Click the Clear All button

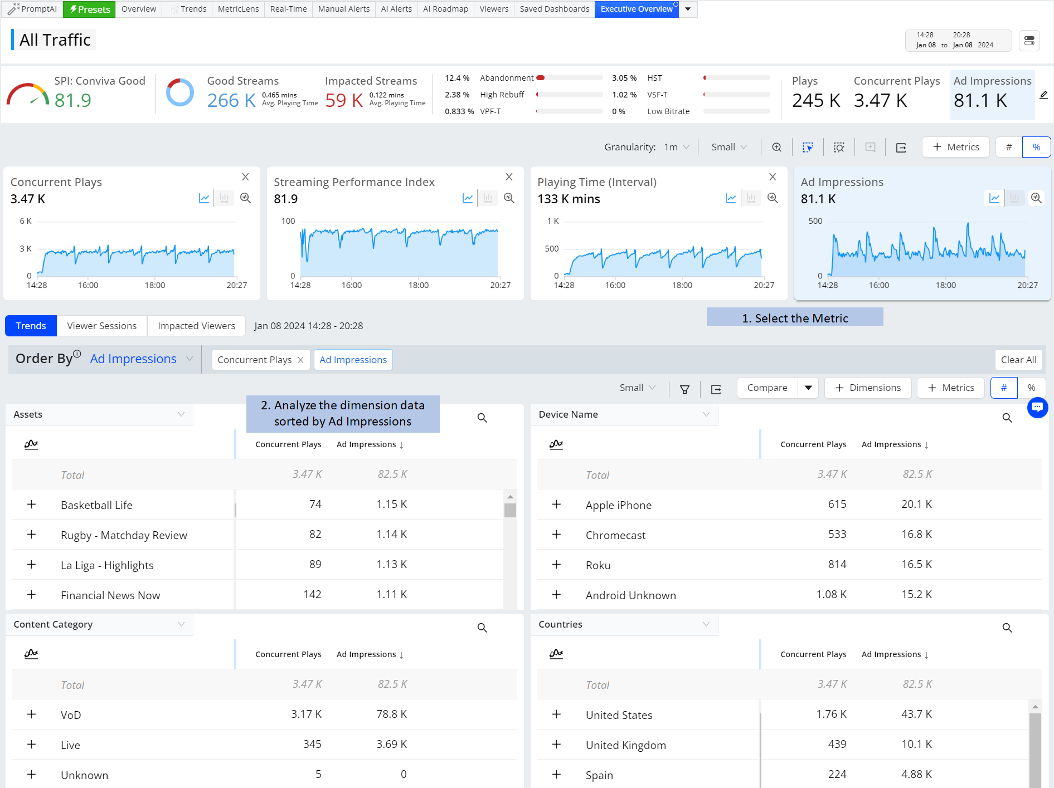coord(1018,360)
